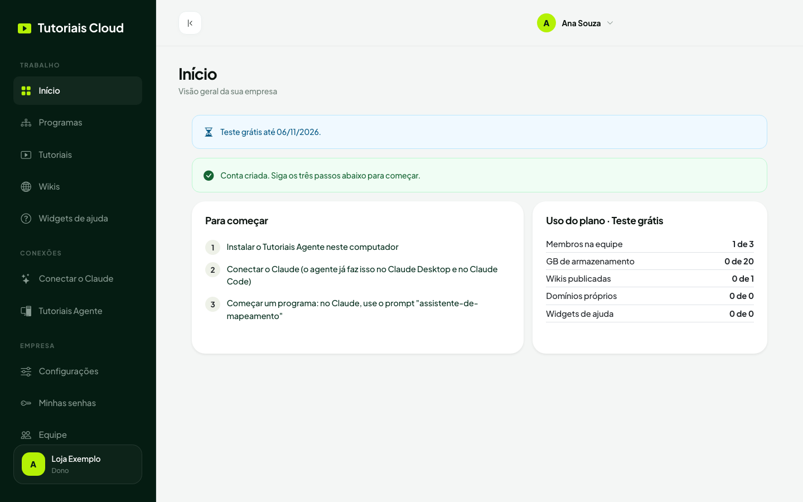
Task: Click the GB de armazenamento value 0 de 20
Action: tap(739, 261)
